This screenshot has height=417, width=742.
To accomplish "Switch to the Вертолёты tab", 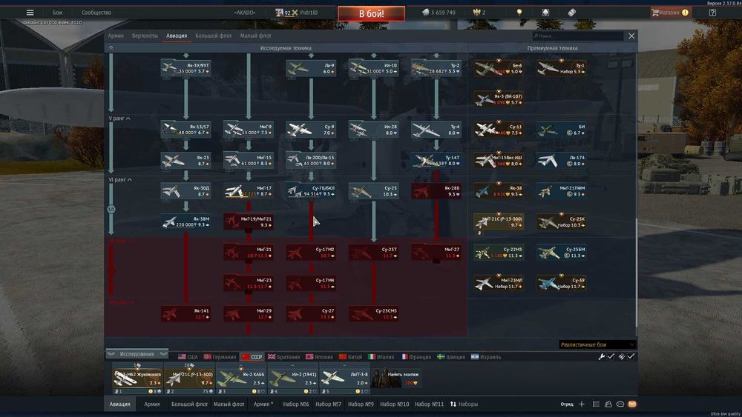I will coord(145,36).
